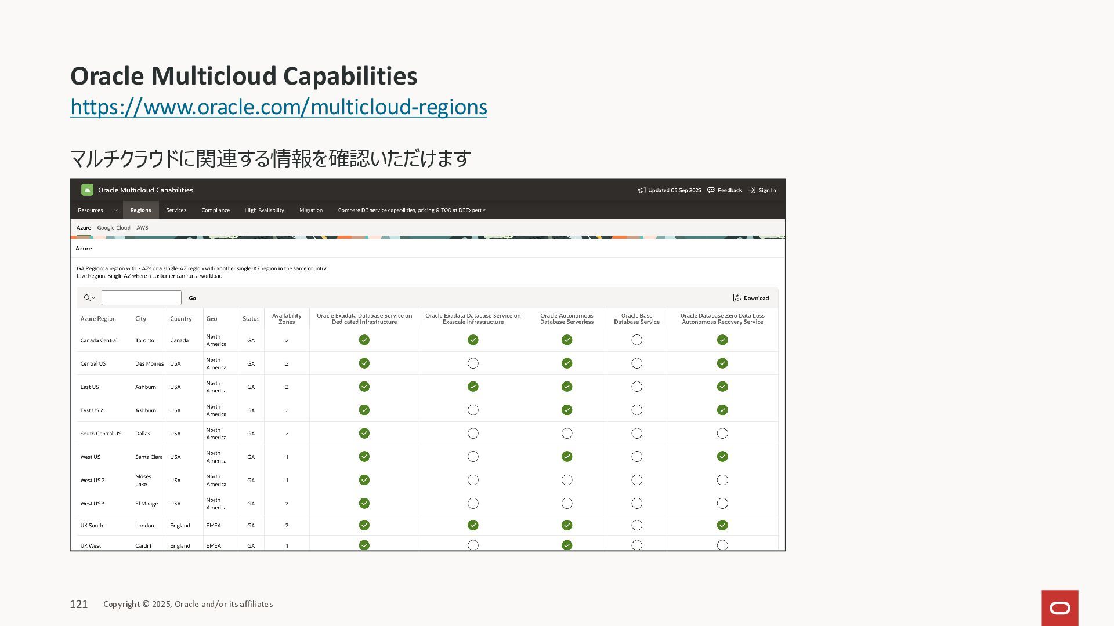Open the Services menu item

pos(176,210)
